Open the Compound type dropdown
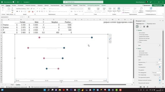This screenshot has width=165, height=92. click(x=160, y=67)
